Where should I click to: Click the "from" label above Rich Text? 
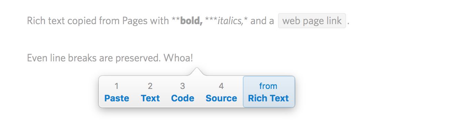pos(268,86)
